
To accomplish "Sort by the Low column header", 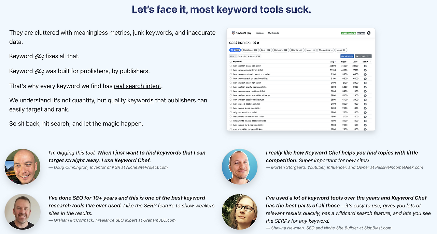I will (355, 62).
